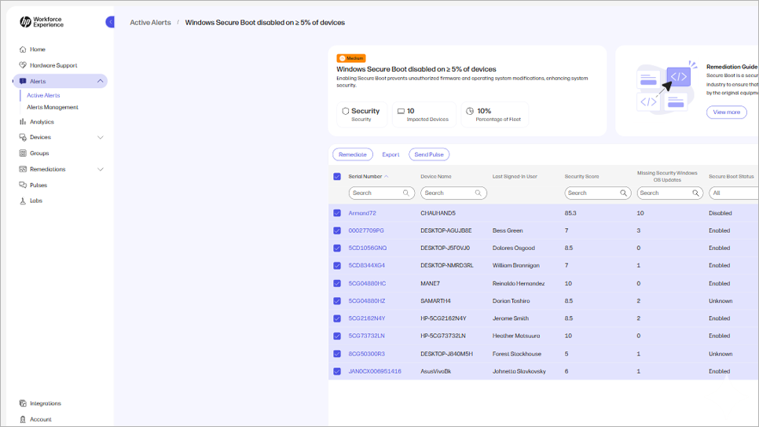This screenshot has height=427, width=759.
Task: Select Active Alerts in the sidebar
Action: coord(43,95)
